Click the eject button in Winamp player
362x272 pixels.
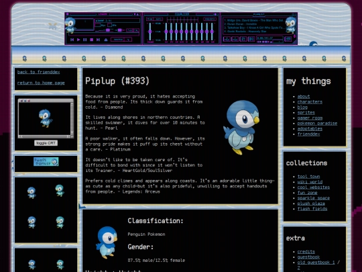click(106, 40)
